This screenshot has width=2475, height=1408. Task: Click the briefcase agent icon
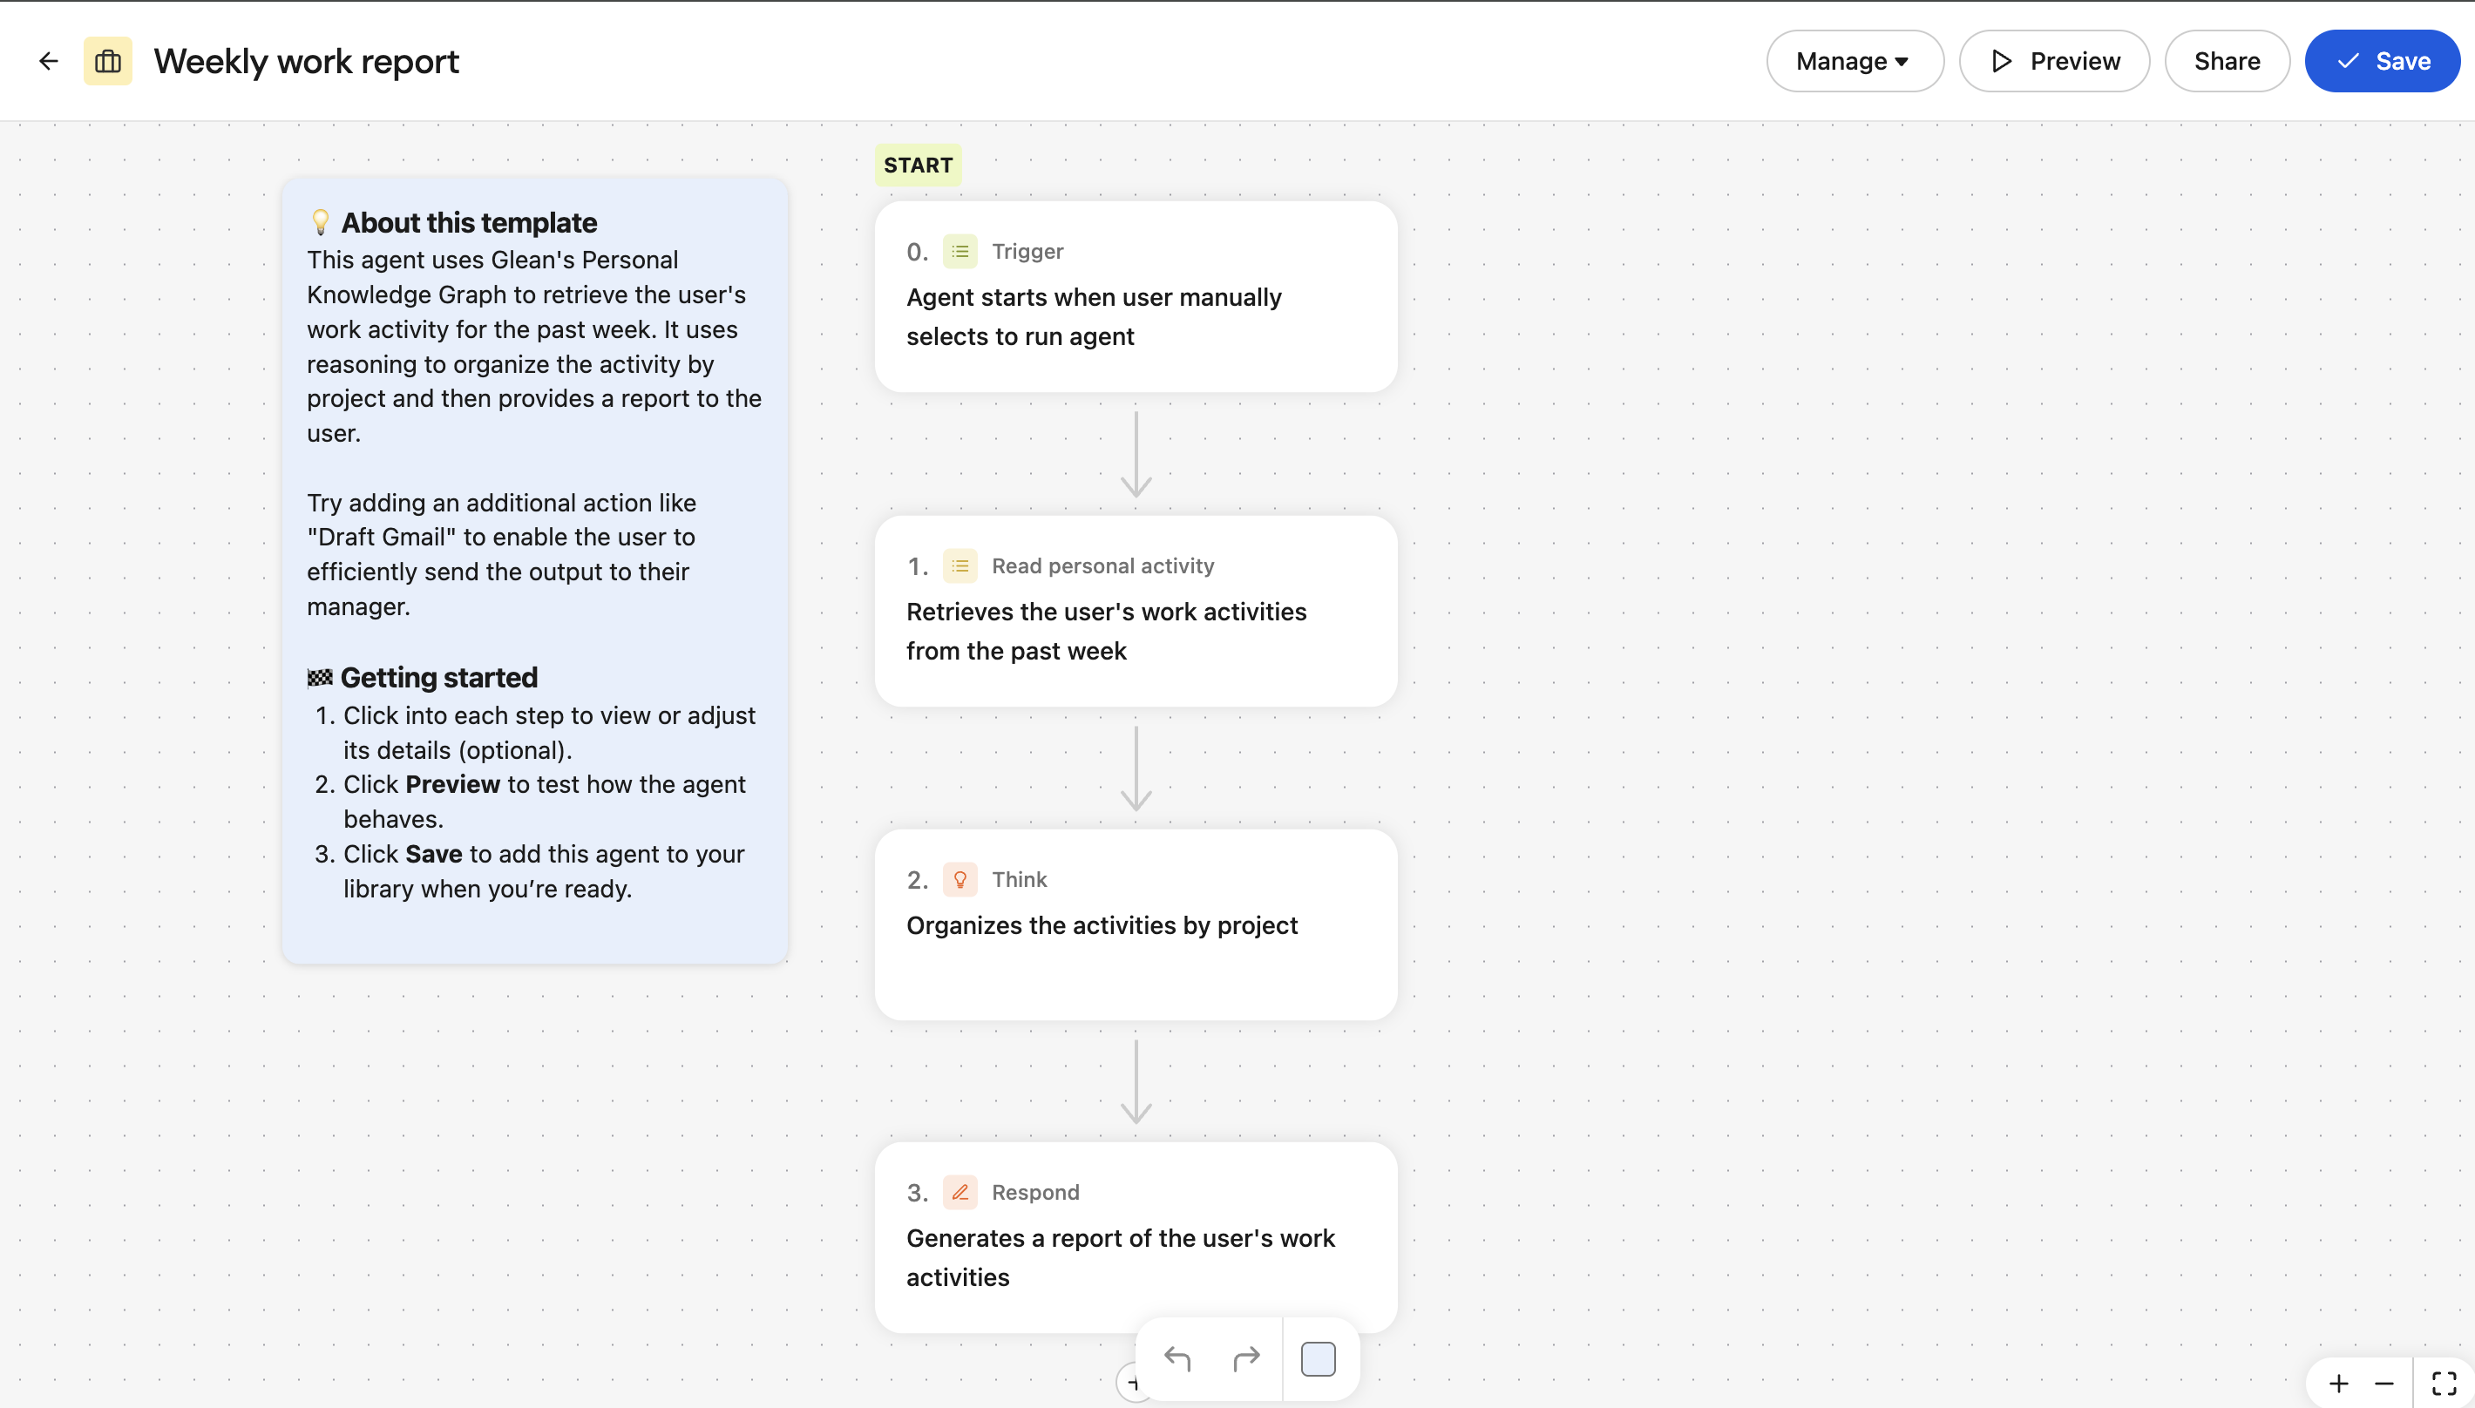click(107, 61)
